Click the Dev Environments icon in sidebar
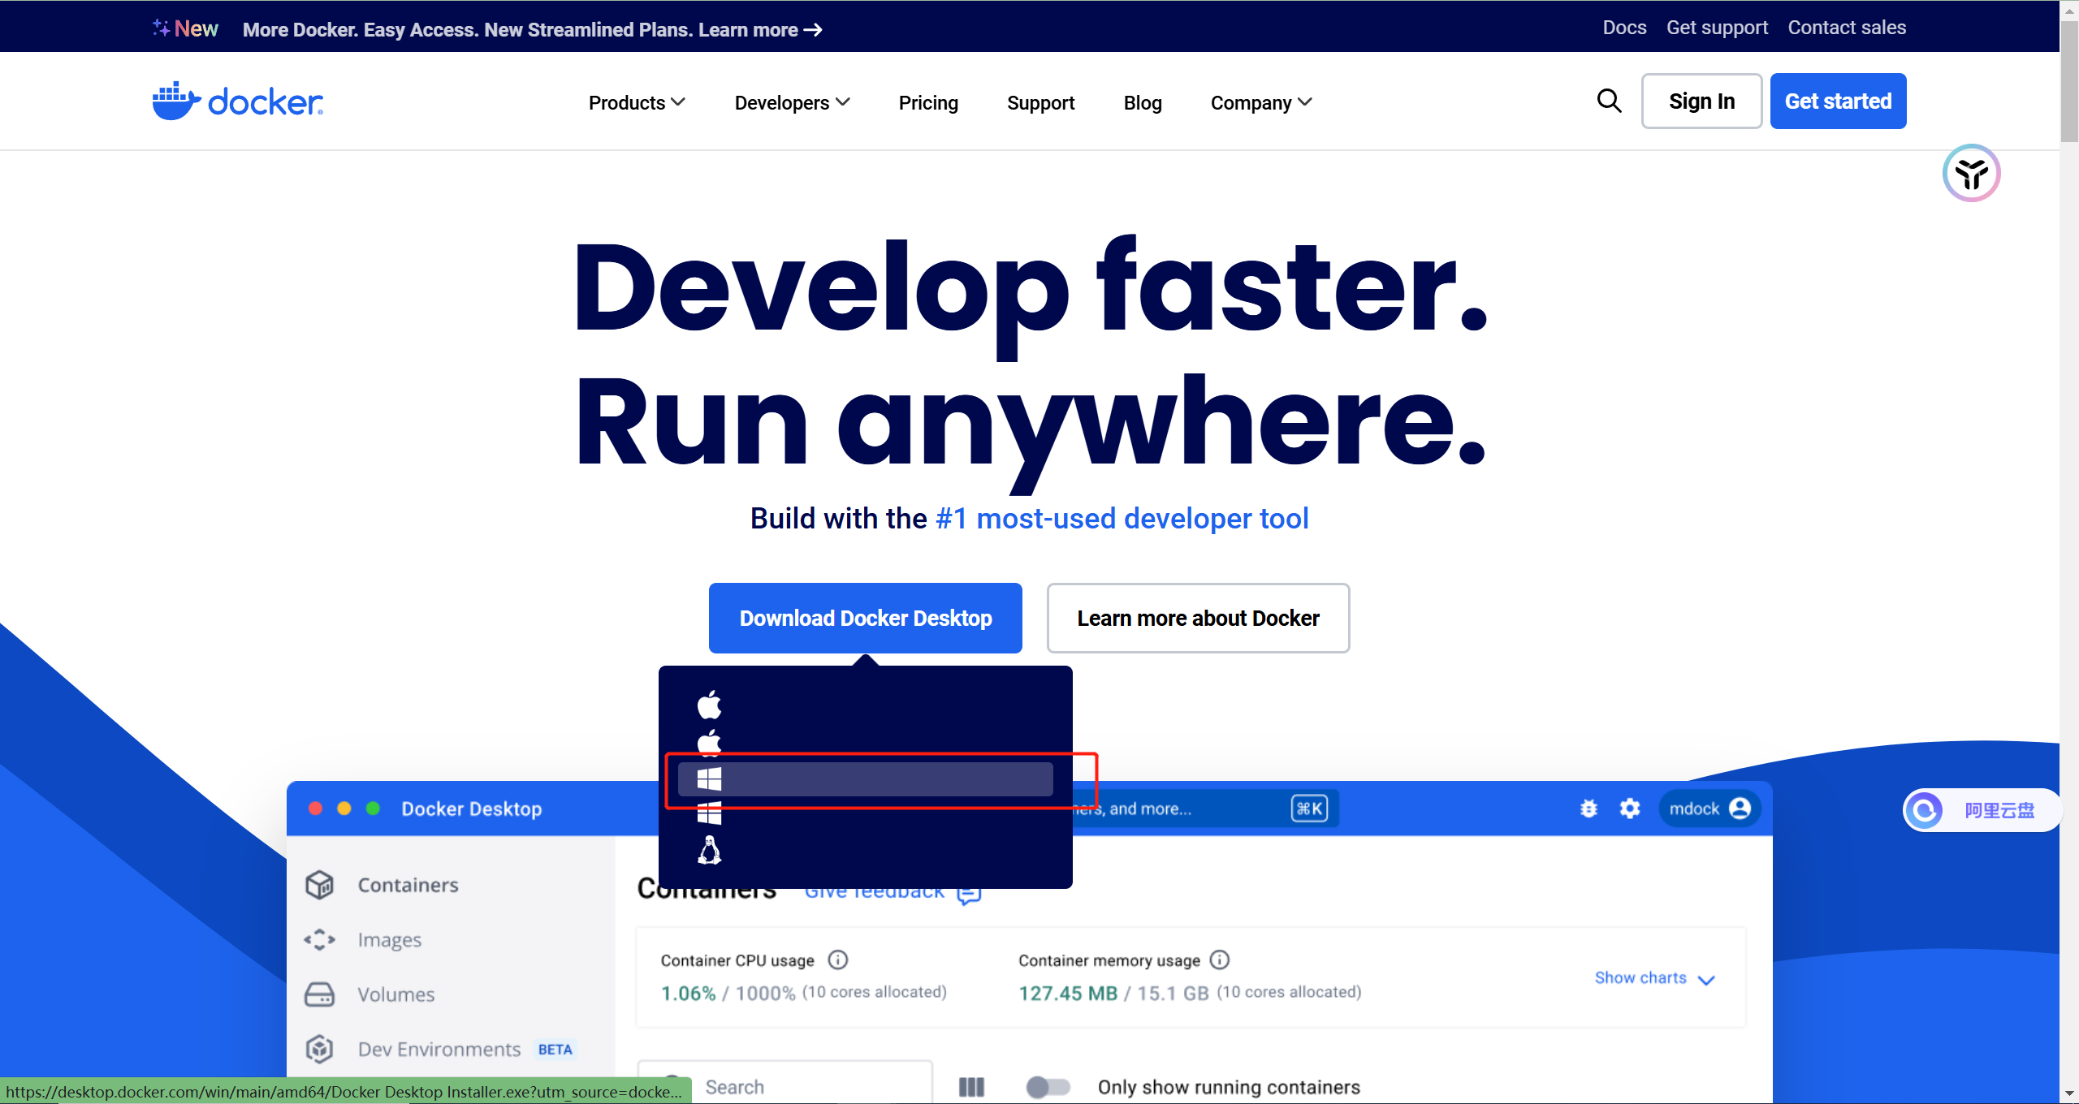The image size is (2079, 1104). click(319, 1049)
